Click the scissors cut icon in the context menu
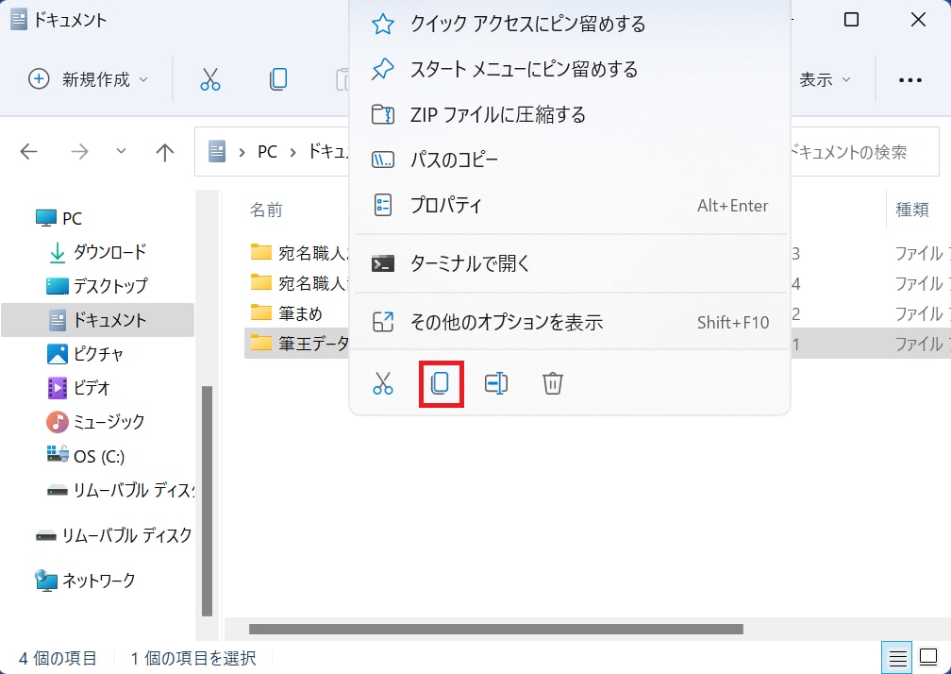The image size is (951, 674). (383, 383)
